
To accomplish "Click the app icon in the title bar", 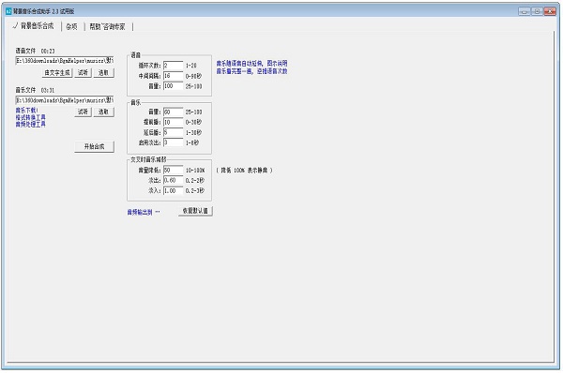I will click(x=8, y=11).
